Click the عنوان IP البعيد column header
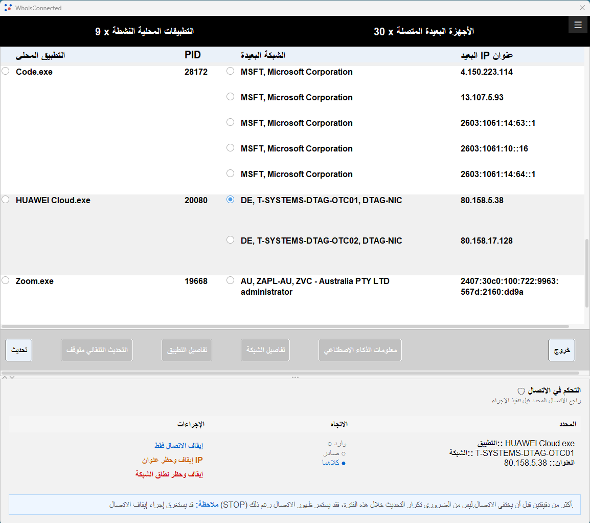 [487, 55]
